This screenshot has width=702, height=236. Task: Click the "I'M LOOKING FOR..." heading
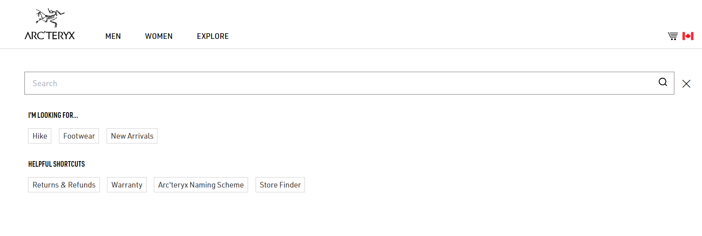coord(53,115)
